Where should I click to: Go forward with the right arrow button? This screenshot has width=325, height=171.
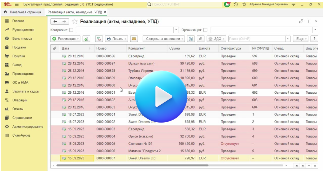[x=64, y=21]
